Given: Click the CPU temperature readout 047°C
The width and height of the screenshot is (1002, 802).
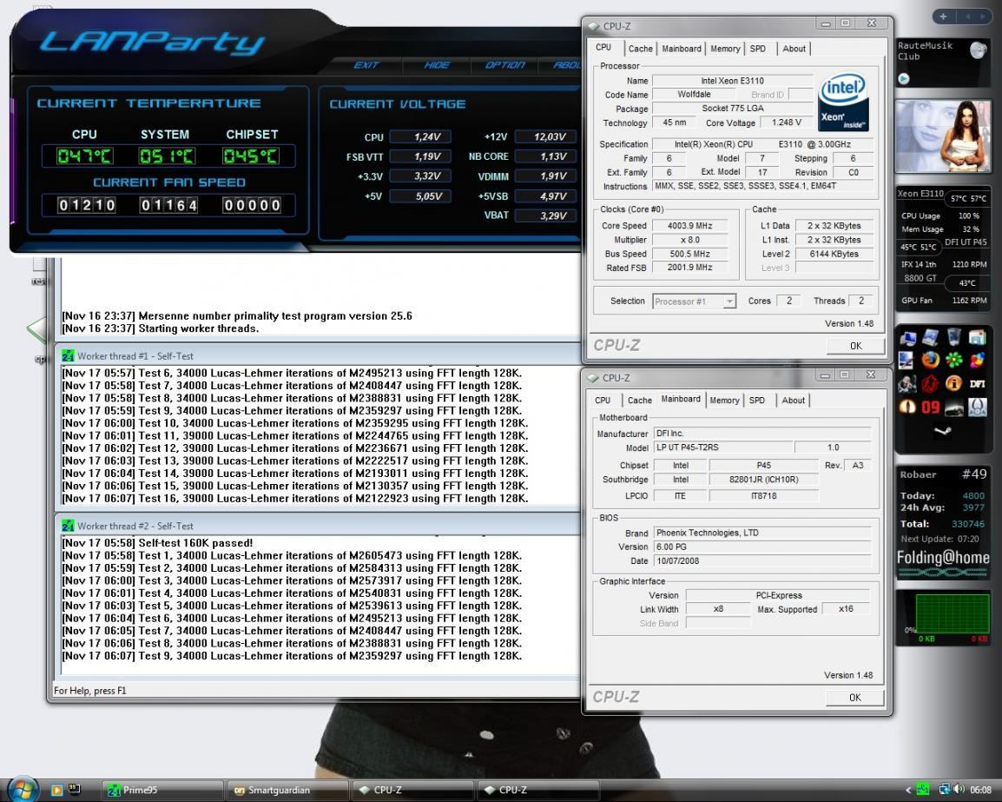Looking at the screenshot, I should click(84, 156).
